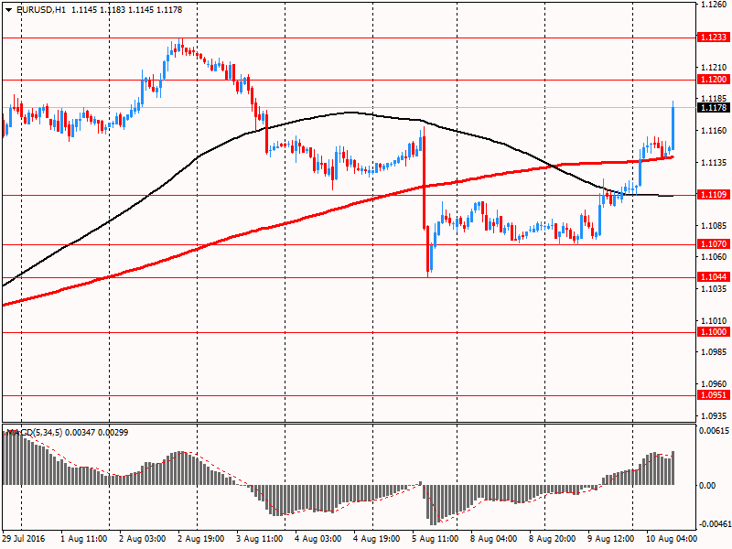
Task: Click the 1.0951 red price level label
Action: pyautogui.click(x=714, y=395)
